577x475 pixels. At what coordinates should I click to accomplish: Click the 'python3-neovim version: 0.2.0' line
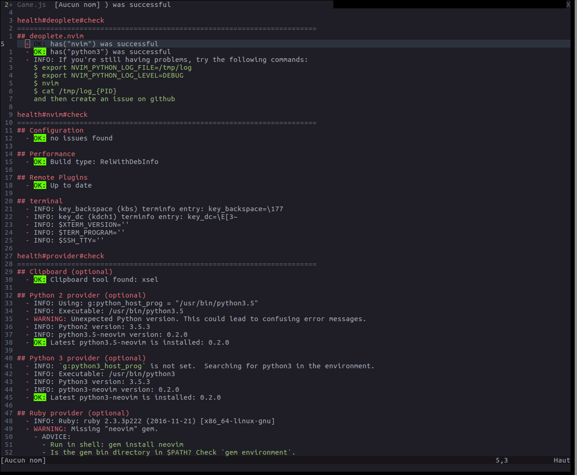[102, 390]
